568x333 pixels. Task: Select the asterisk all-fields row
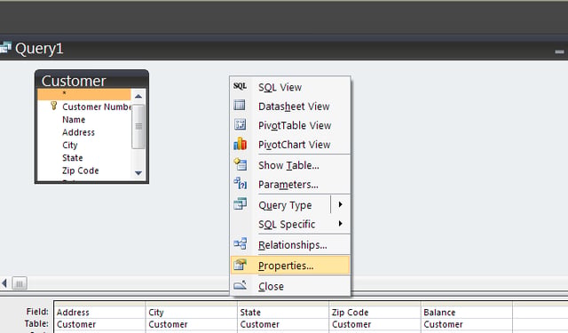[x=84, y=94]
